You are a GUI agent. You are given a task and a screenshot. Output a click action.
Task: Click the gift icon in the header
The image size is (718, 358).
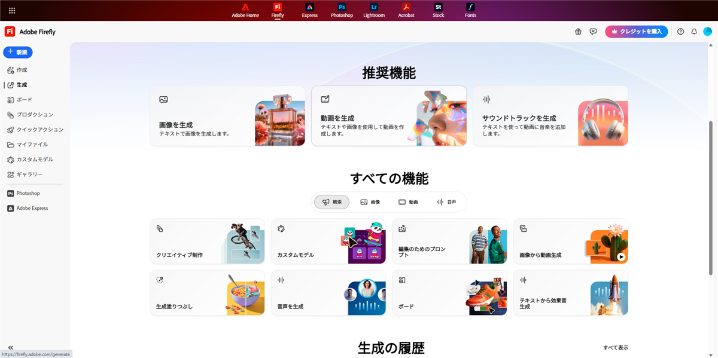pos(578,32)
